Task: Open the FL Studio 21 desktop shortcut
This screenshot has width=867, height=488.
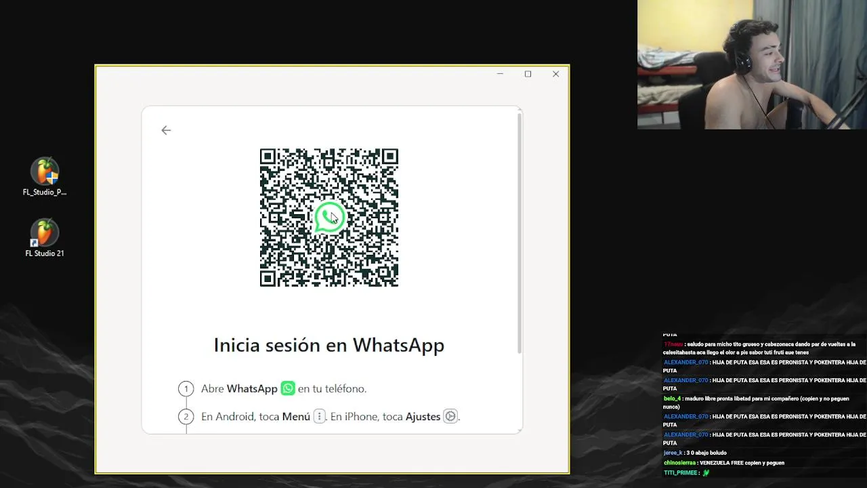Action: point(45,238)
